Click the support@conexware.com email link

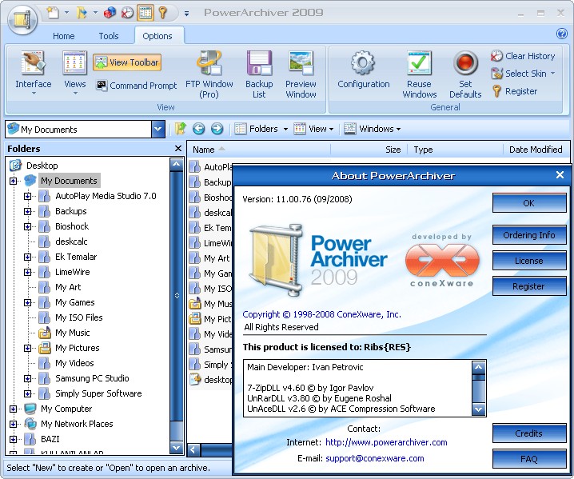pyautogui.click(x=375, y=458)
